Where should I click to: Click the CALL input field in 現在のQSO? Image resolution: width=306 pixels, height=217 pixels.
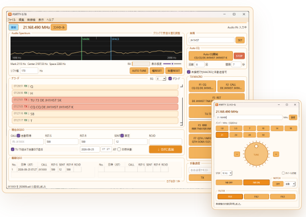coord(27,142)
